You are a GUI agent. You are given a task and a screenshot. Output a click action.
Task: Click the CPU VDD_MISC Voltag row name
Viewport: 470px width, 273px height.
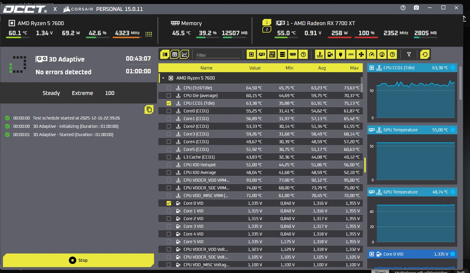tap(206, 265)
